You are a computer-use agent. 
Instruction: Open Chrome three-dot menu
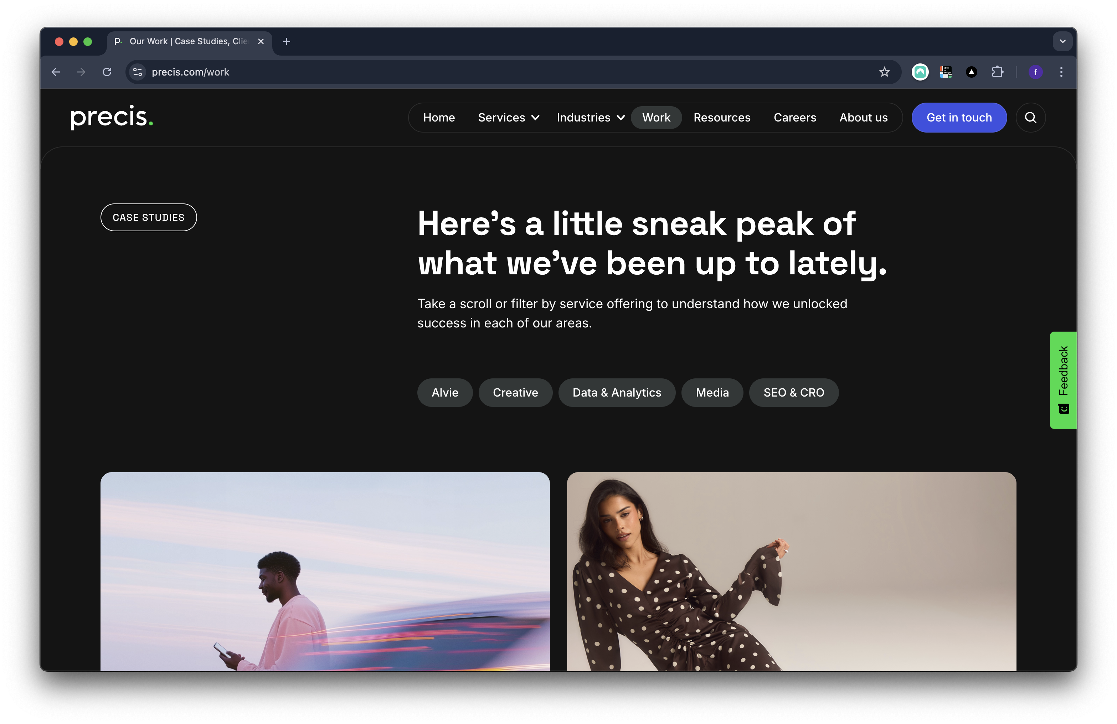(1061, 72)
